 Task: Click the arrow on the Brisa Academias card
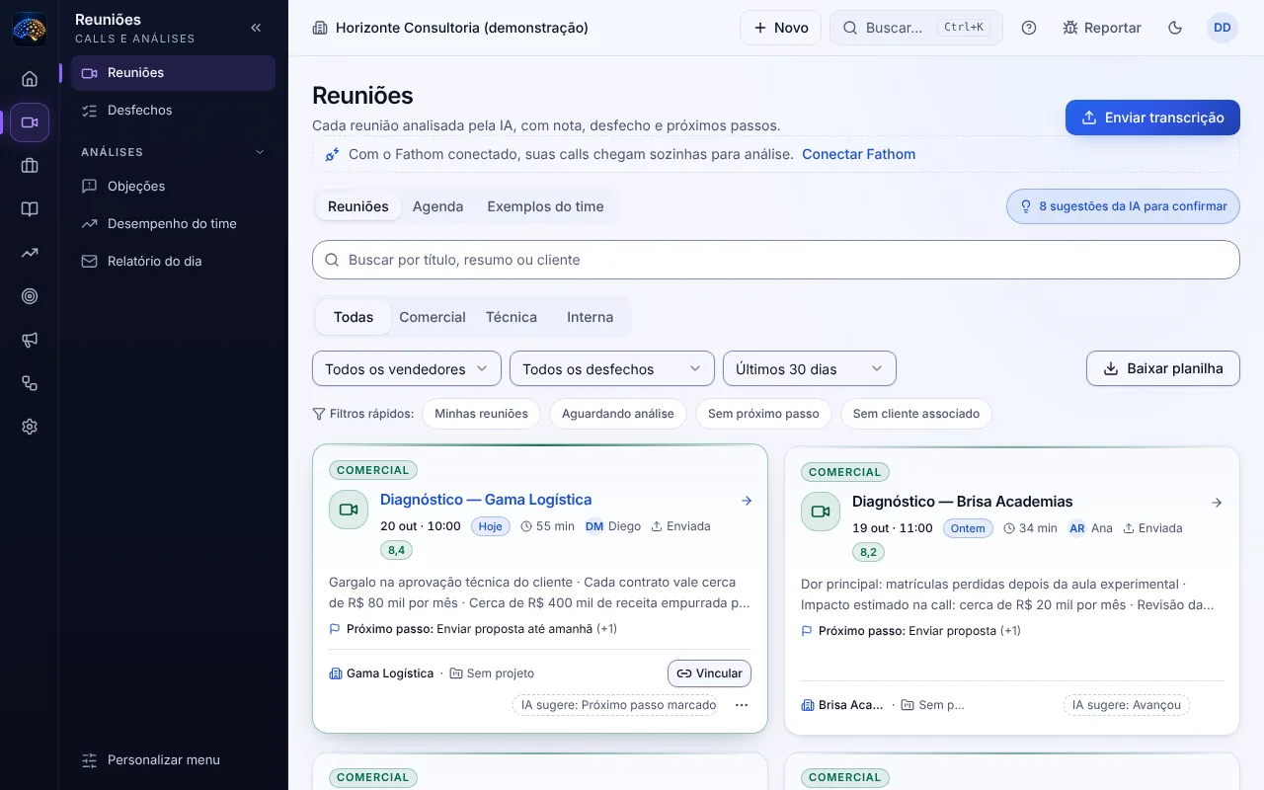tap(1217, 503)
